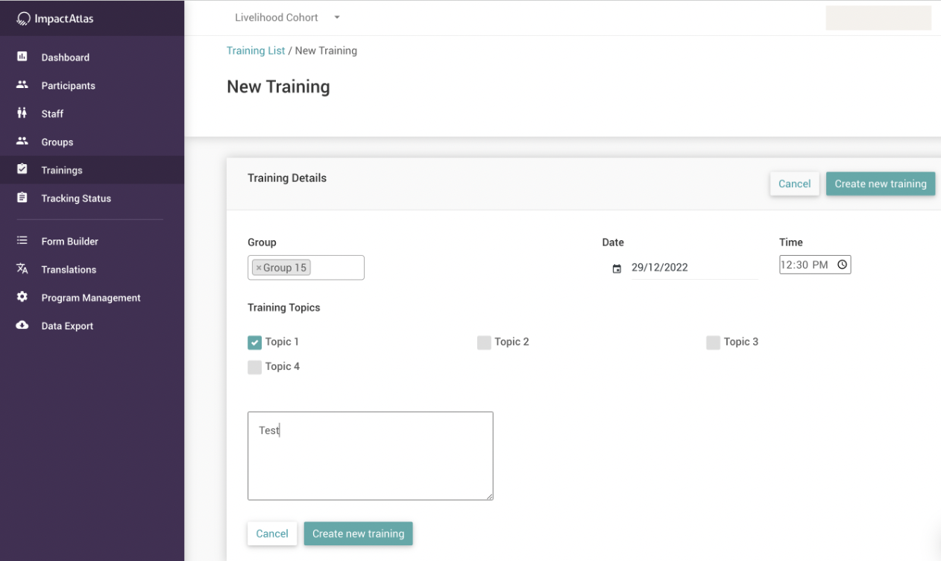941x561 pixels.
Task: Click the Form Builder list icon
Action: coord(22,241)
